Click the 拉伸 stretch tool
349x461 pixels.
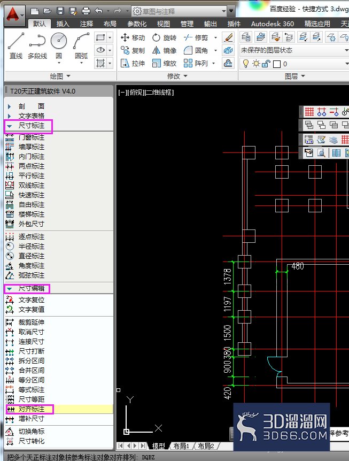(133, 63)
